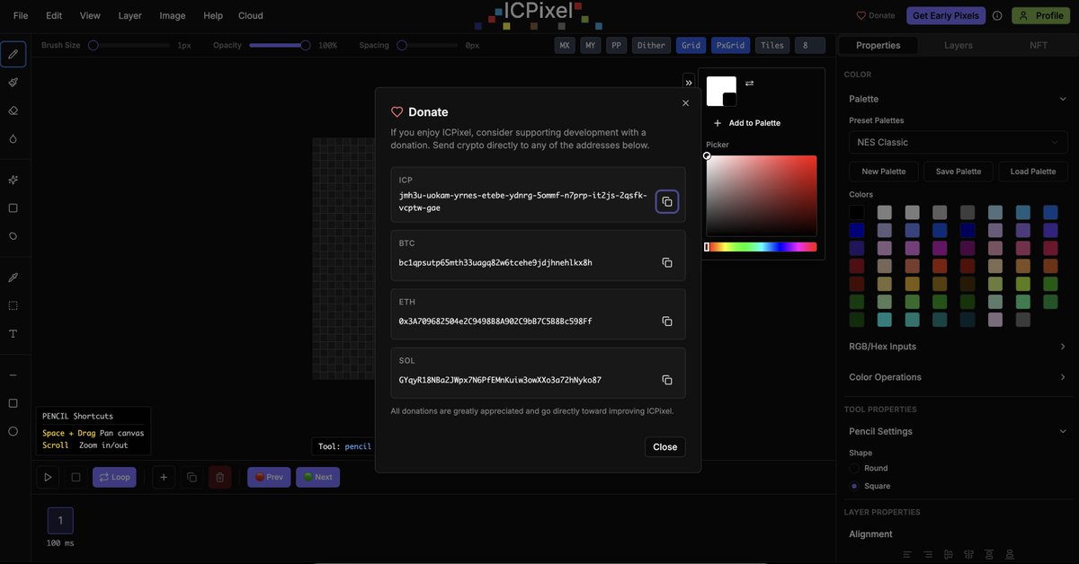Select the Text tool

[x=12, y=332]
